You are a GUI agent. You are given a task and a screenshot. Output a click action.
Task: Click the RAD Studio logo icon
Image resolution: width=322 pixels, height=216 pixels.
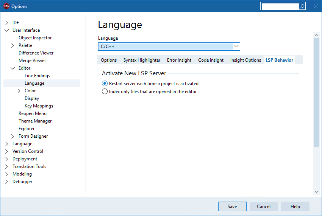6,6
